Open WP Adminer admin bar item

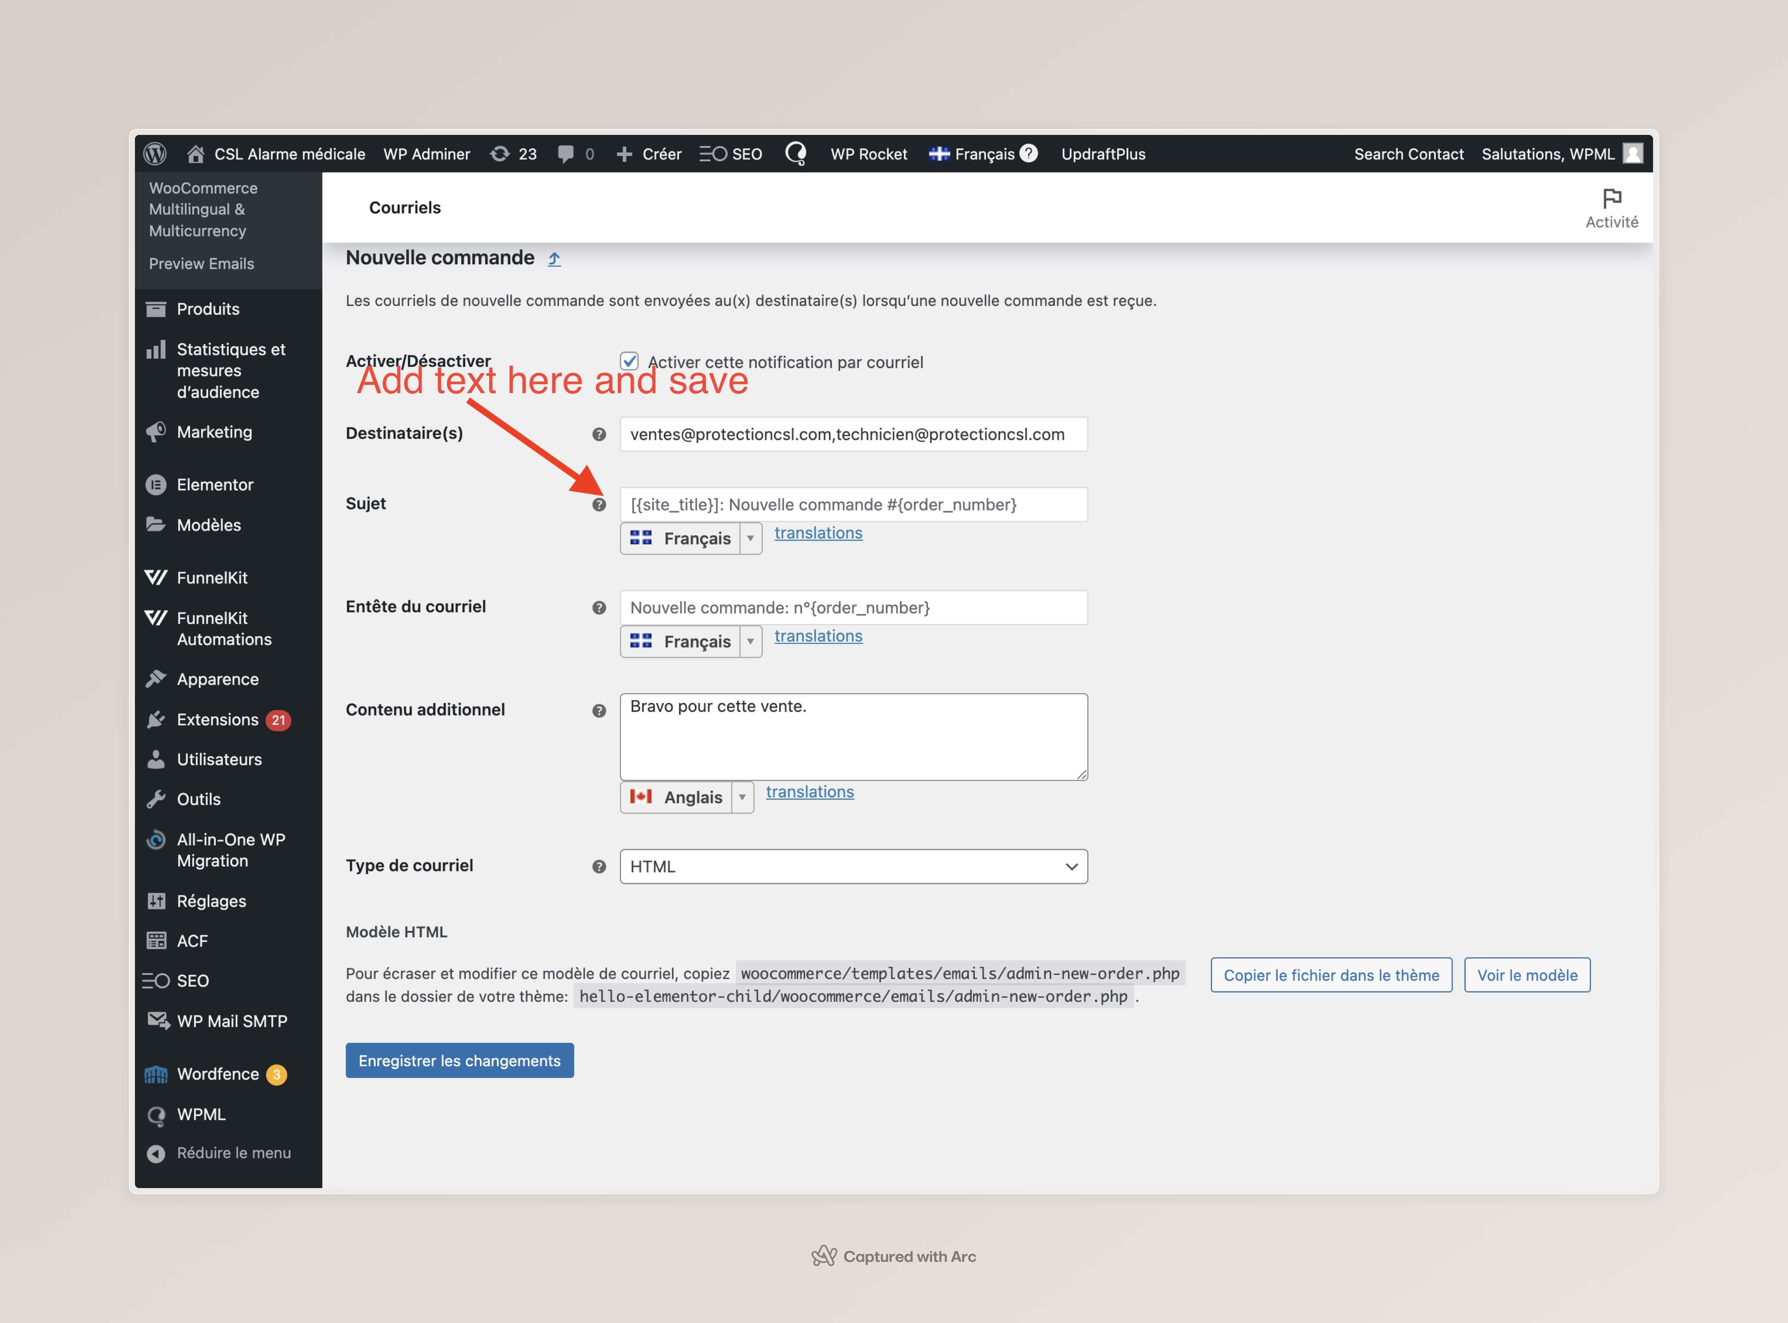point(427,154)
